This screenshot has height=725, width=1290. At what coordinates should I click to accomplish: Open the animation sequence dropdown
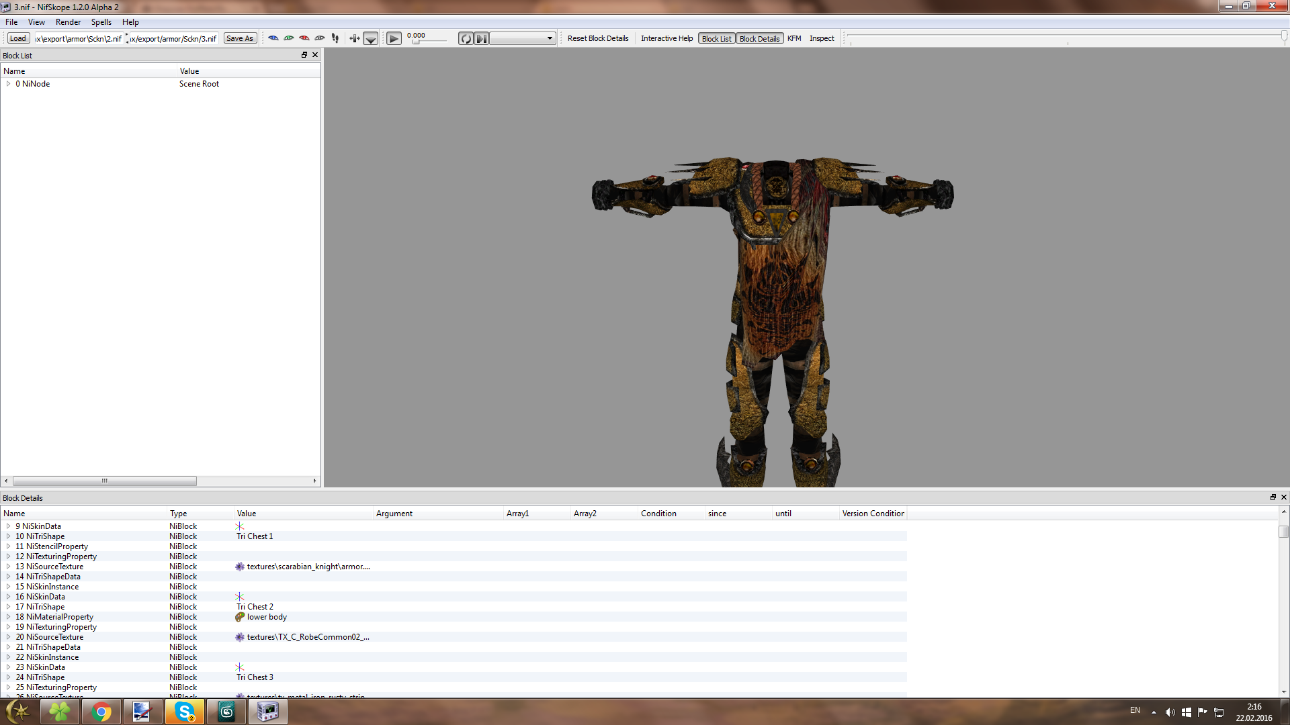click(x=523, y=38)
